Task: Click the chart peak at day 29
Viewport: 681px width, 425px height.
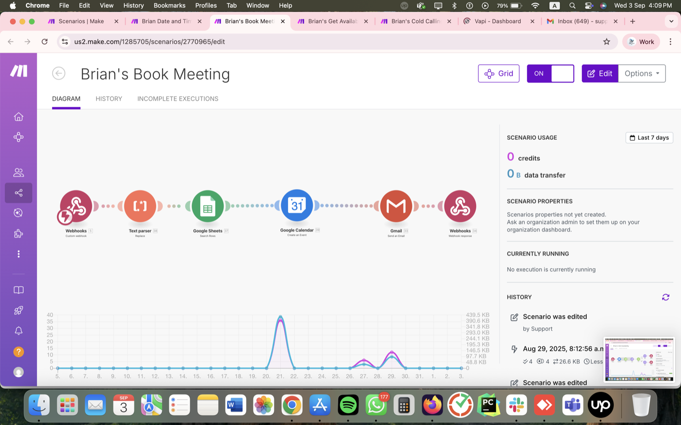Action: [392, 352]
